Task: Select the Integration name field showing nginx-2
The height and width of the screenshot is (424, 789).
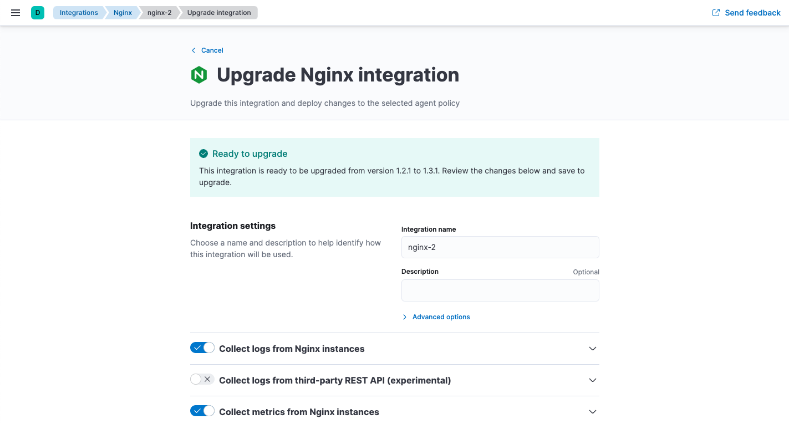Action: coord(500,247)
